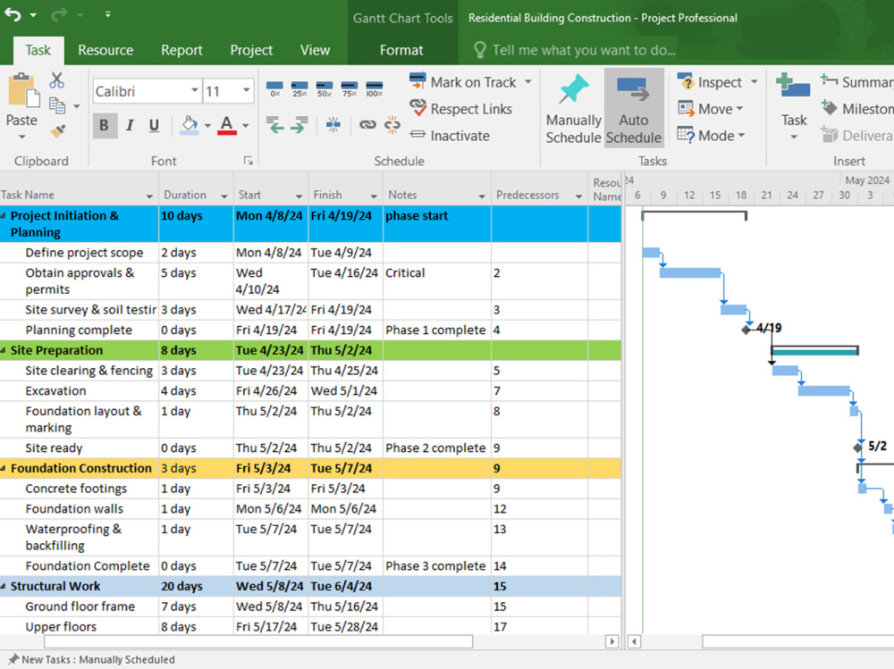Enable Auto Schedule mode

click(x=634, y=108)
